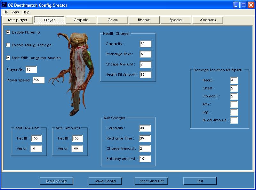Open the File menu
This screenshot has width=256, height=190.
(5, 12)
